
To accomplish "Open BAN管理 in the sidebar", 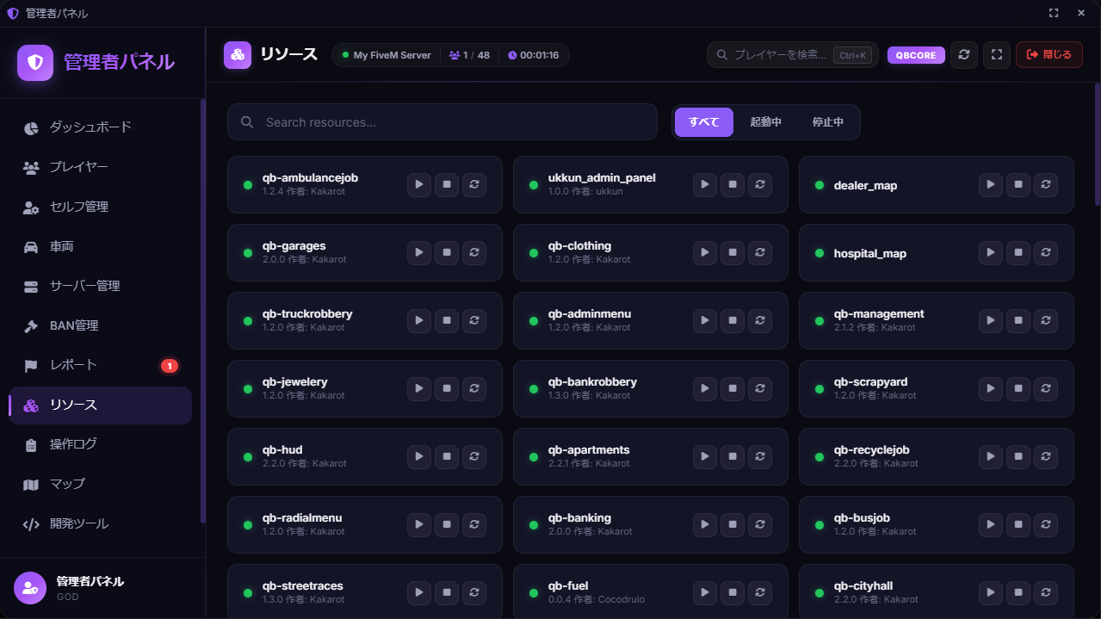I will (101, 325).
